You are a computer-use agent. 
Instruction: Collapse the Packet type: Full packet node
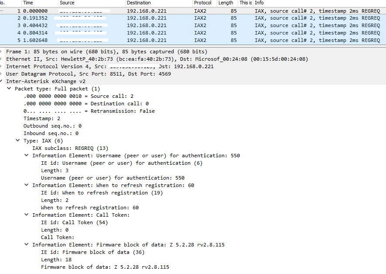pos(10,89)
